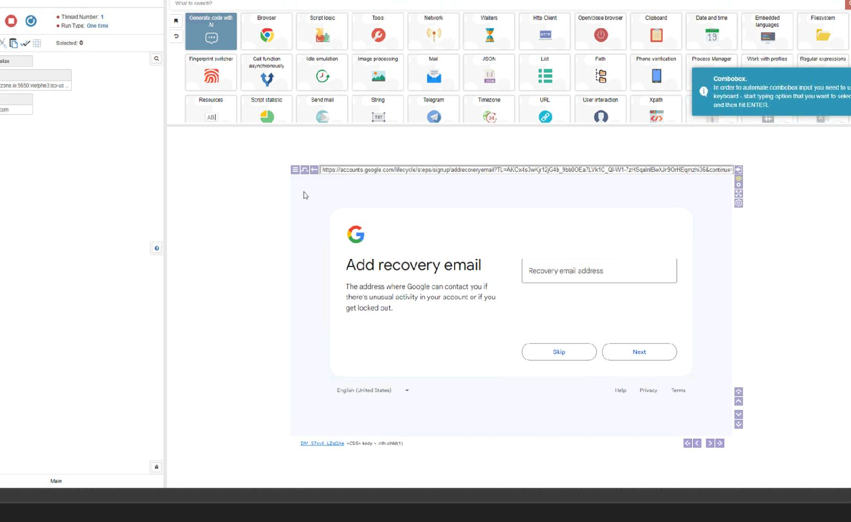Click the select-all double checkmark icon
Screen dimensions: 851x522
[x=25, y=43]
